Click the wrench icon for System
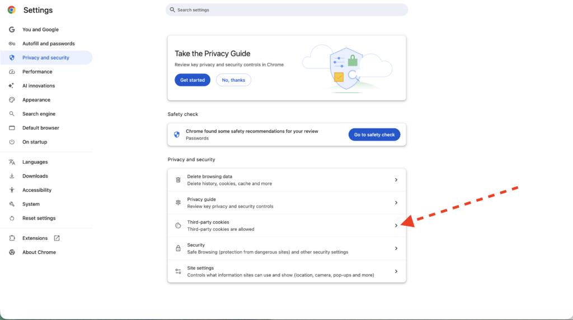Viewport: 573px width, 320px height. 12,204
